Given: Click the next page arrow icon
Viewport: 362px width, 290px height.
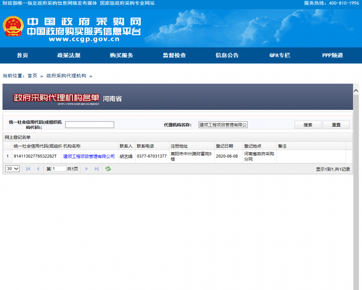Looking at the screenshot, I should pos(87,169).
